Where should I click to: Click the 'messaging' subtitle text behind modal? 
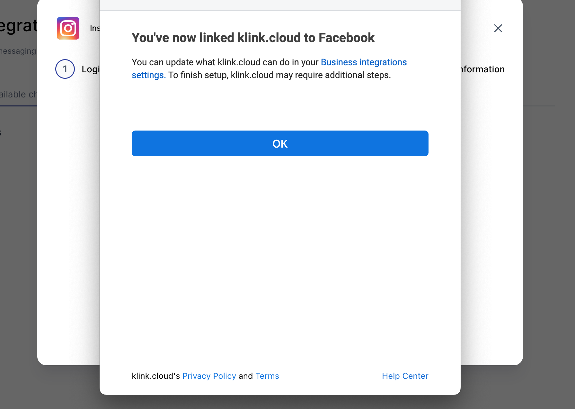18,51
